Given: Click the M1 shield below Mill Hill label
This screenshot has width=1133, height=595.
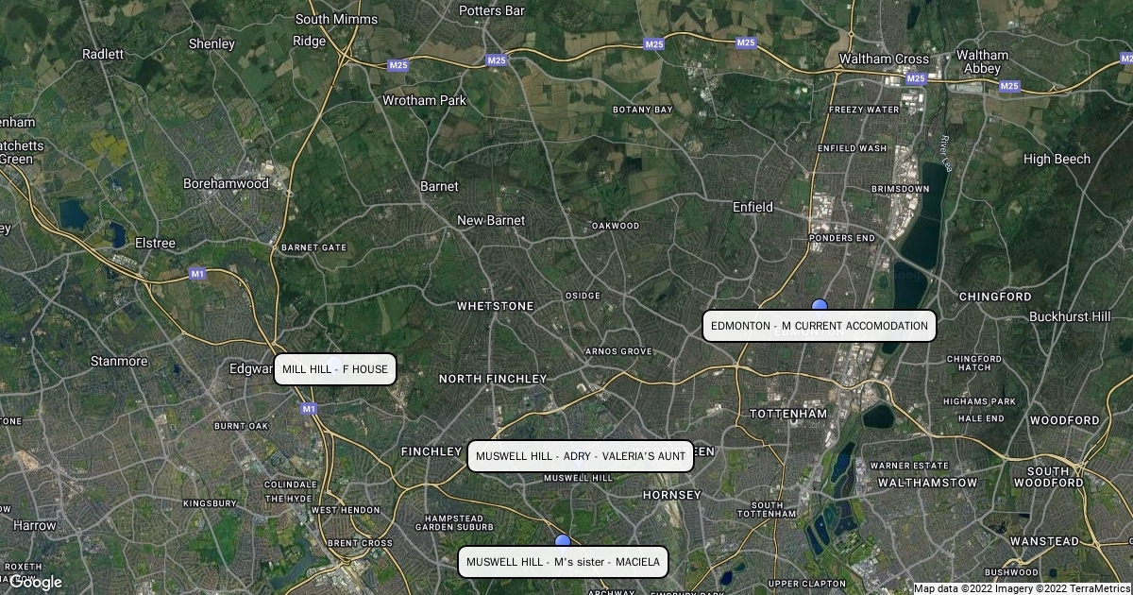Looking at the screenshot, I should click(308, 409).
